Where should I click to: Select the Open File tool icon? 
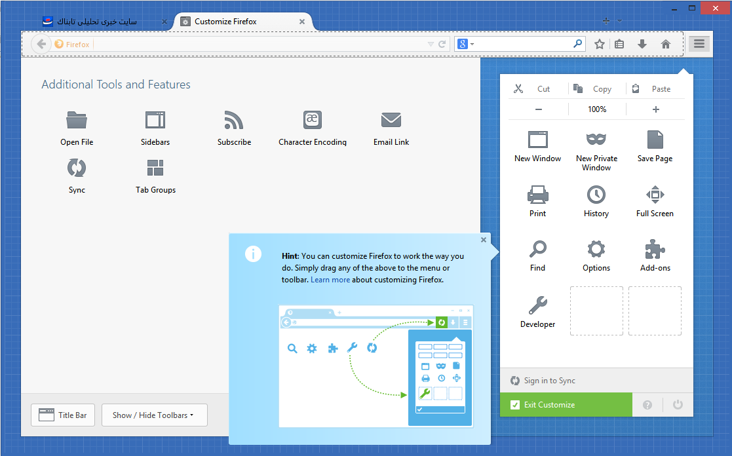[x=77, y=121]
